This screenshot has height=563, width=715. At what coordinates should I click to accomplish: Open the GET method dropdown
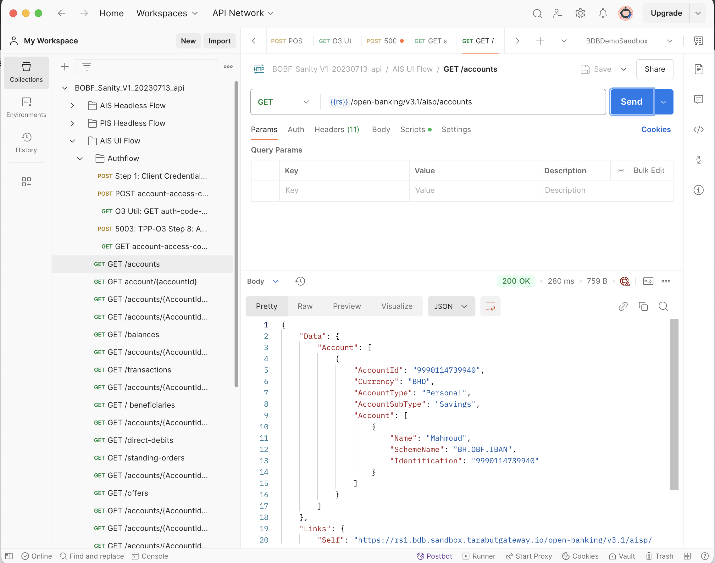pos(283,102)
